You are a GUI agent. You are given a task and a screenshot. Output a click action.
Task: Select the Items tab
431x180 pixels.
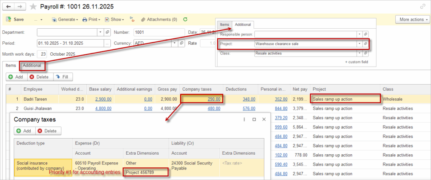11,65
